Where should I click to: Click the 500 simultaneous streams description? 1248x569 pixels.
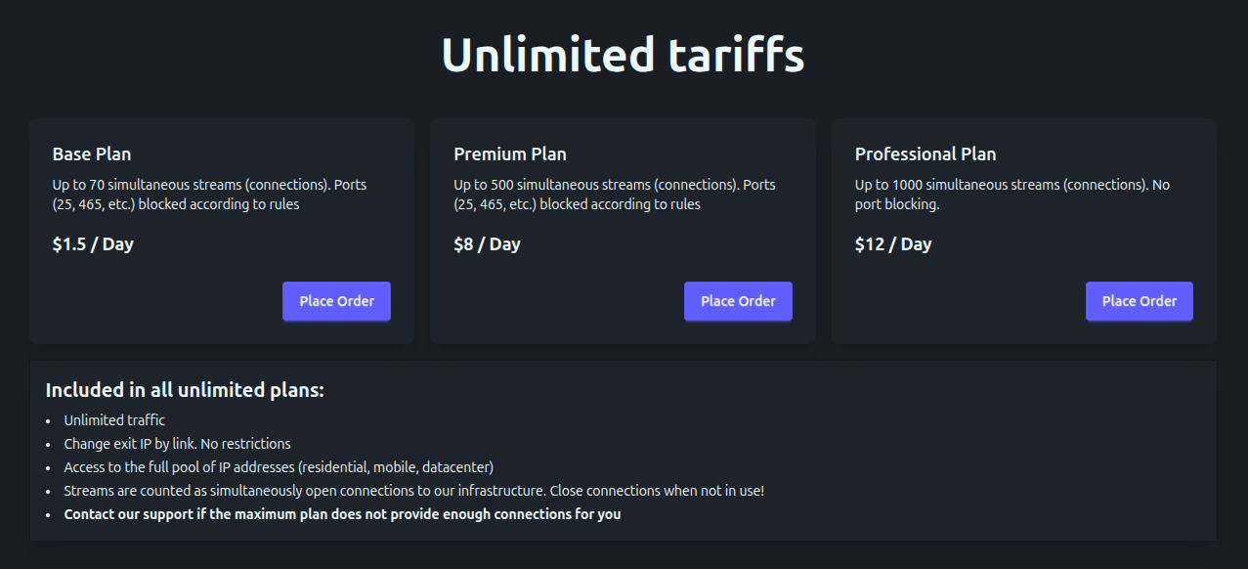pyautogui.click(x=614, y=195)
